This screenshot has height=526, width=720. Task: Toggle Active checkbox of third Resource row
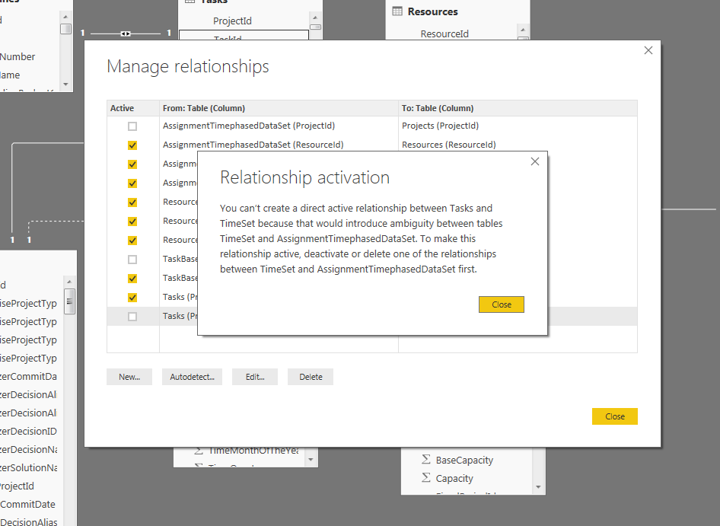pyautogui.click(x=132, y=241)
